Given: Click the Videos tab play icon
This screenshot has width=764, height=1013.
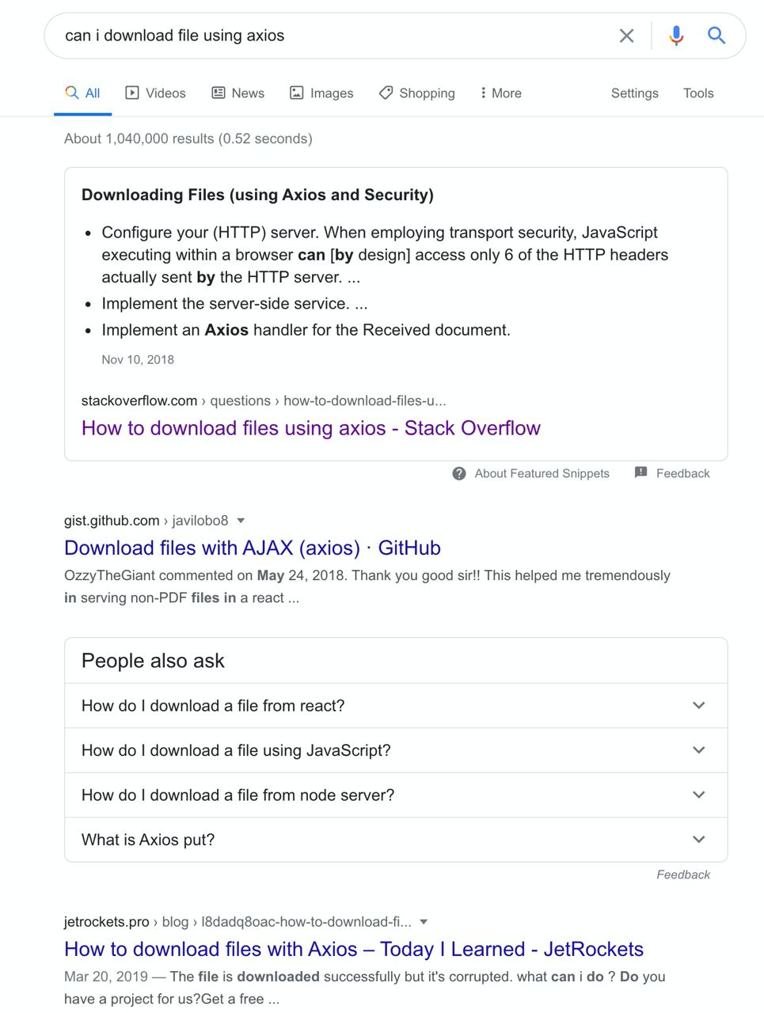Looking at the screenshot, I should pos(132,93).
